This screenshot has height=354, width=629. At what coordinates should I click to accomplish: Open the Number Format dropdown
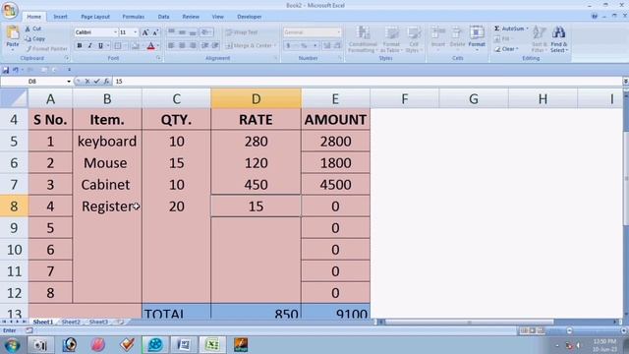[x=338, y=32]
